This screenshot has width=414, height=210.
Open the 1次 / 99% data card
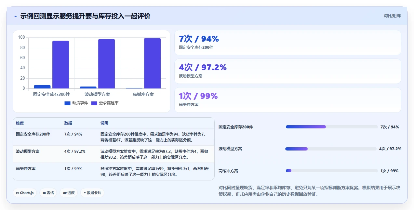pos(288,100)
